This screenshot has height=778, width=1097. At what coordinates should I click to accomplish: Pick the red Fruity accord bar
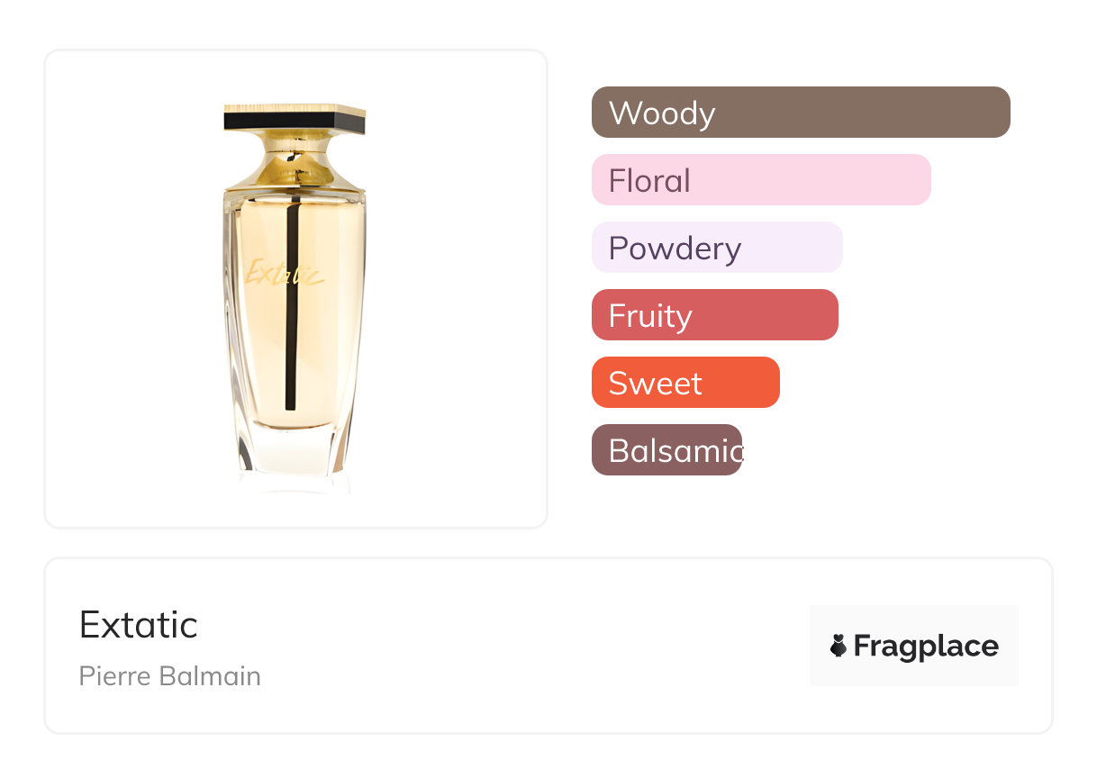(x=714, y=315)
